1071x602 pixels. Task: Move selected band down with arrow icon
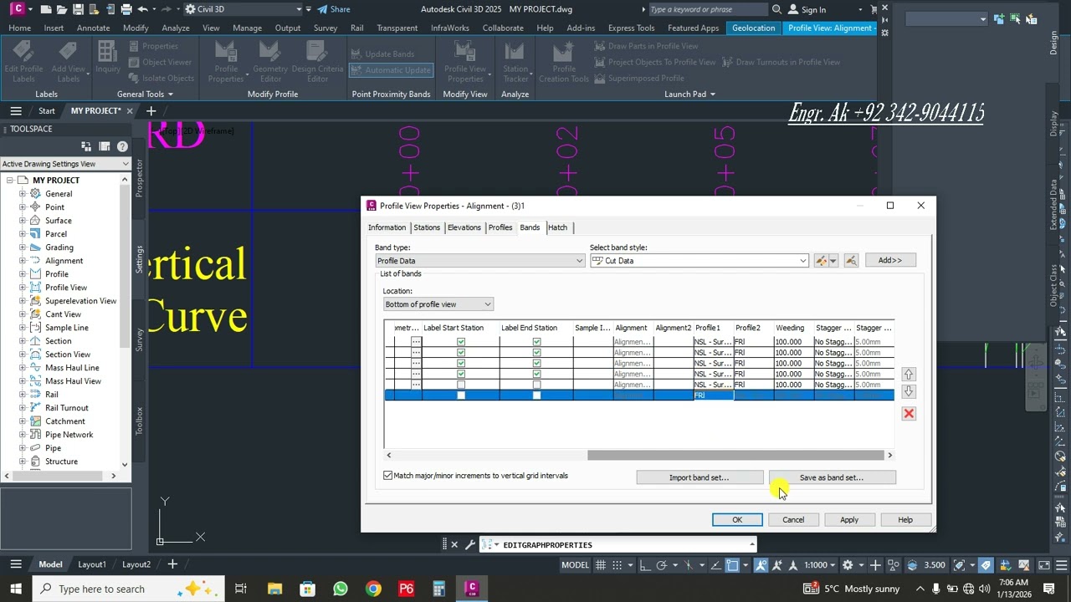coord(909,391)
